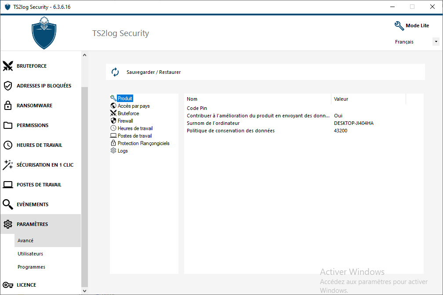Click the Valeur column header
This screenshot has height=295, width=443.
coord(368,99)
